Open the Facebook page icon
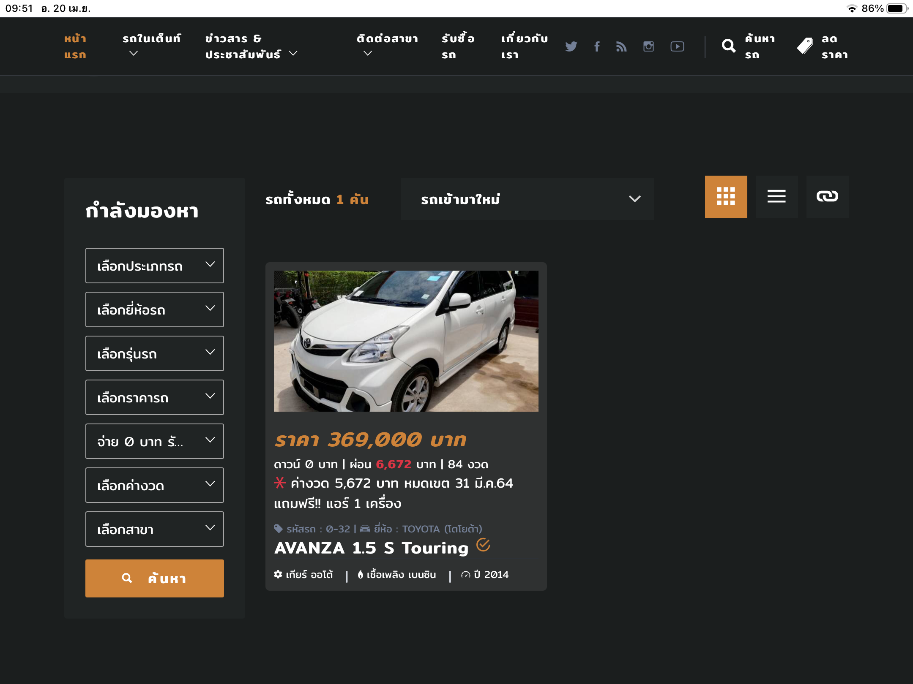913x684 pixels. [597, 46]
